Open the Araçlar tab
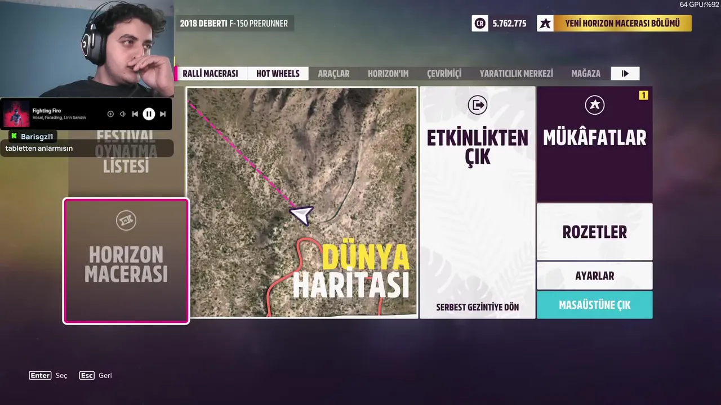The width and height of the screenshot is (721, 405). click(333, 74)
